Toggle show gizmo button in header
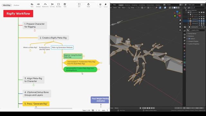This screenshot has height=116, width=206. coord(160,8)
